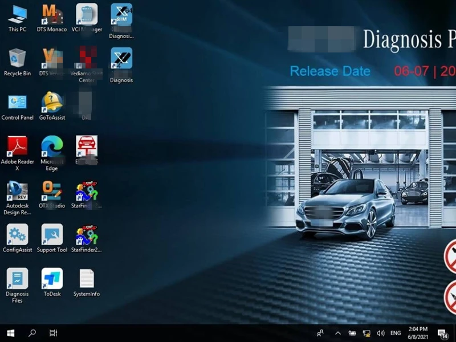Switch input language ENG indicator
This screenshot has width=456, height=342.
396,333
